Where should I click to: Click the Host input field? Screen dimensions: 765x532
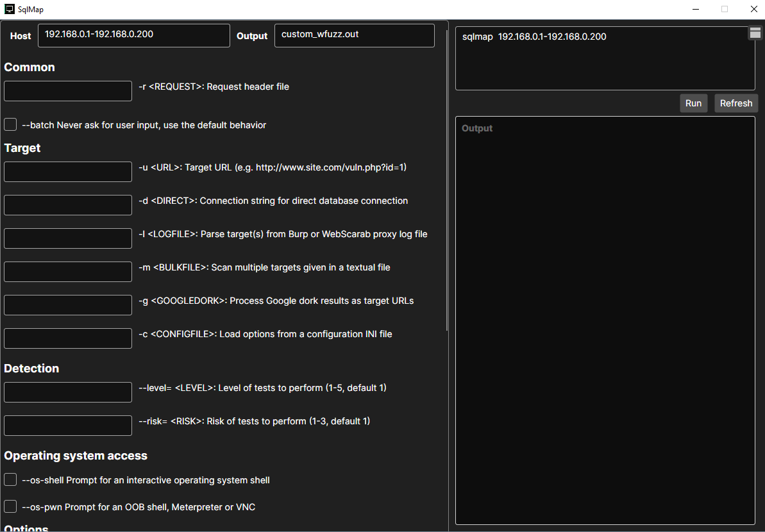click(x=133, y=35)
